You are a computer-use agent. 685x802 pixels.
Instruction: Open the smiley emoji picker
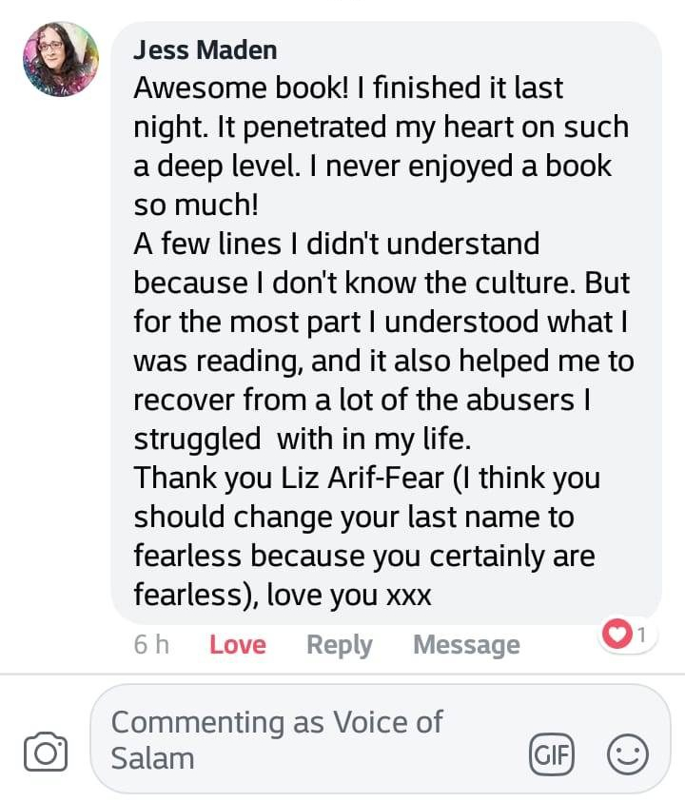(628, 753)
